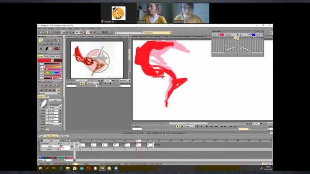
Task: Switch to the Bin tab beside Options
Action: point(47,97)
